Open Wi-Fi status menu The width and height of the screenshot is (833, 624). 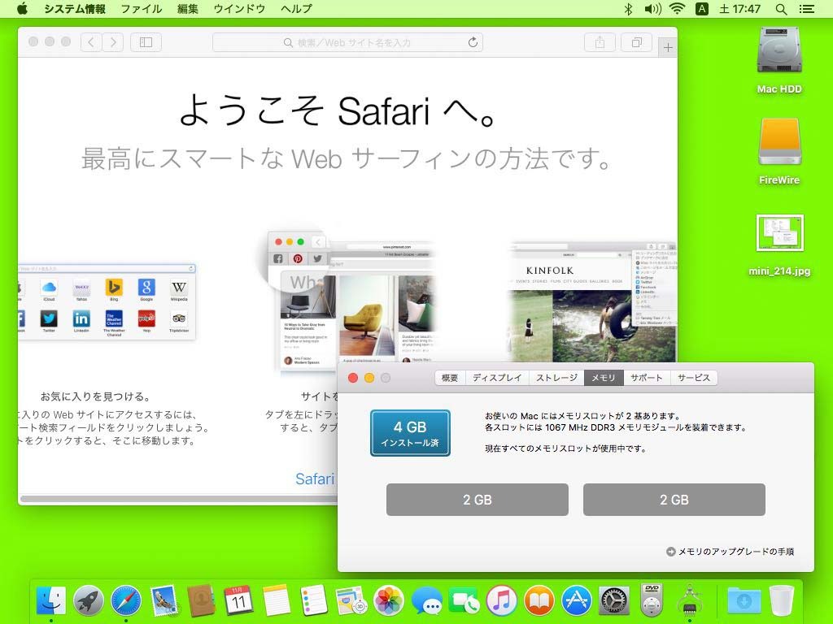coord(677,9)
